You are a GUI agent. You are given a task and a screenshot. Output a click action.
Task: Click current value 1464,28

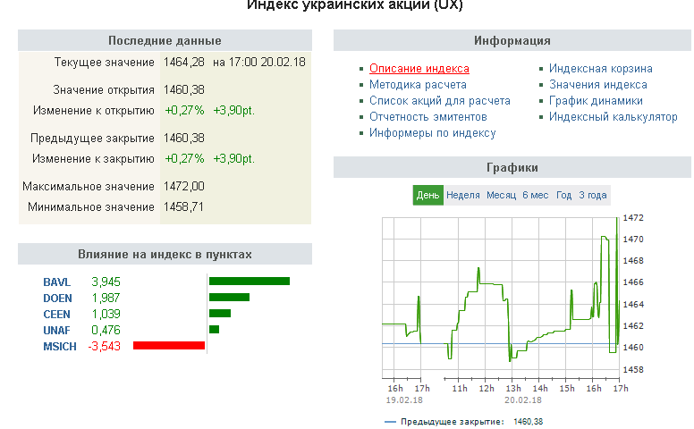click(184, 62)
